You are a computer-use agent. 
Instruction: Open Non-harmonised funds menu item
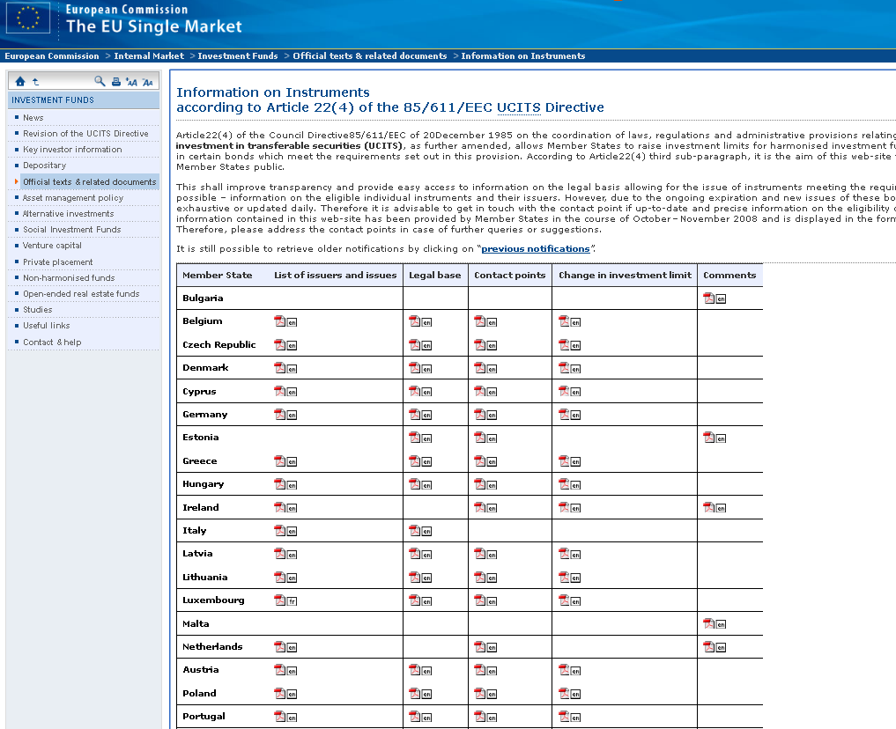[x=69, y=278]
